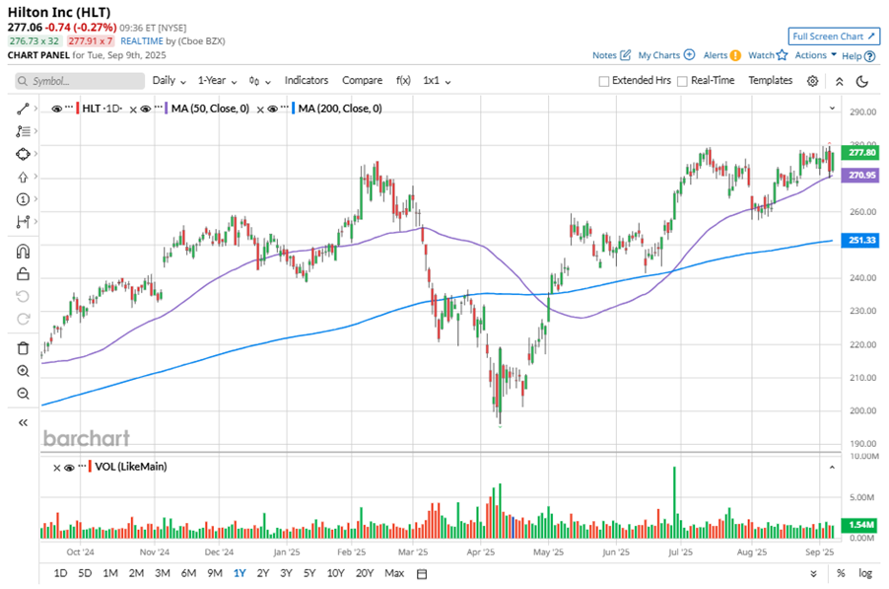Screen dimensions: 889x589
Task: Click the purple MA 50 color bar
Action: (x=167, y=109)
